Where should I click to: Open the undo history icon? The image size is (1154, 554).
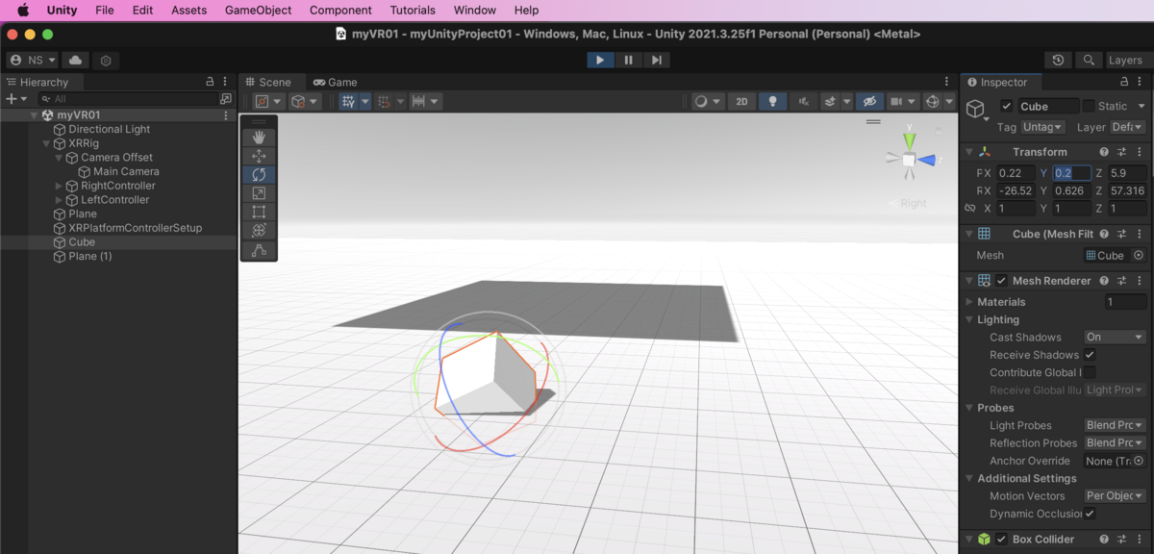pos(1059,60)
